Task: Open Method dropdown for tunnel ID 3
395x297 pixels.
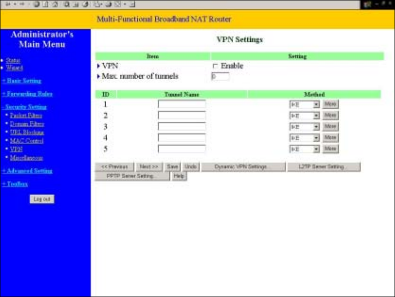Action: tap(304, 127)
